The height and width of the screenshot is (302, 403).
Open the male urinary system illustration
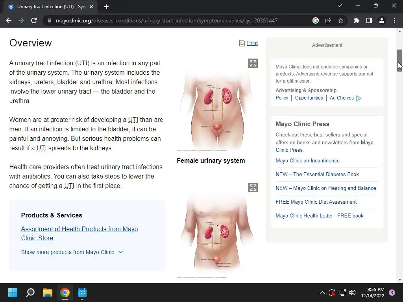(x=217, y=231)
